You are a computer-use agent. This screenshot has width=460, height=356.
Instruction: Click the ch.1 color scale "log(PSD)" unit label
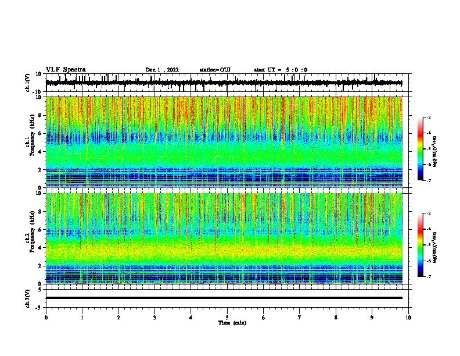click(x=435, y=151)
